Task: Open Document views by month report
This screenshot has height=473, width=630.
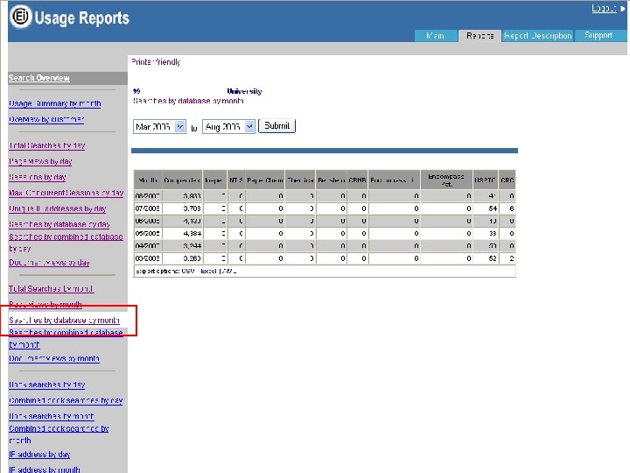Action: 54,358
